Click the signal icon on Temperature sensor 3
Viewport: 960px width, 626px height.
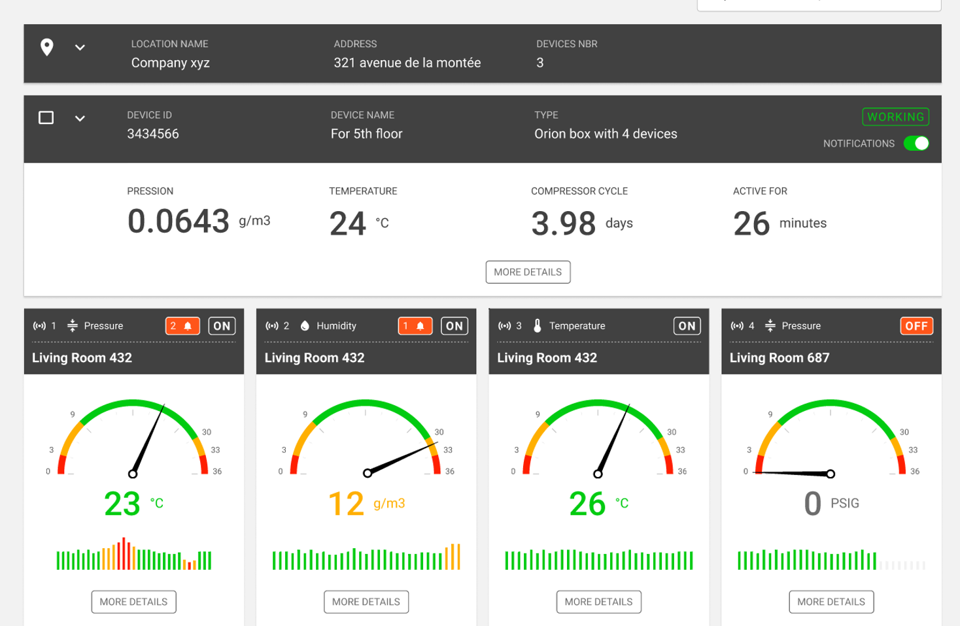coord(503,325)
